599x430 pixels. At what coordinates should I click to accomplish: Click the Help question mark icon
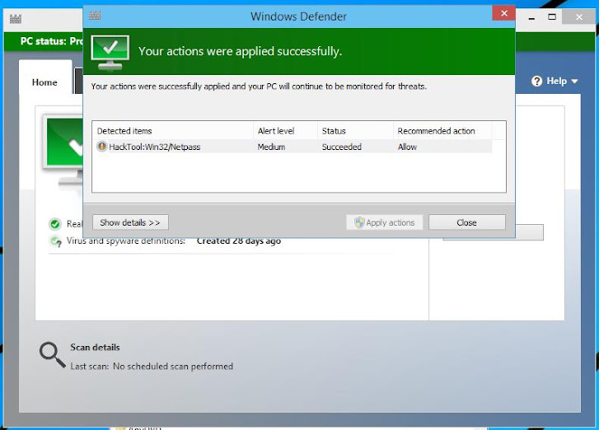coord(536,81)
